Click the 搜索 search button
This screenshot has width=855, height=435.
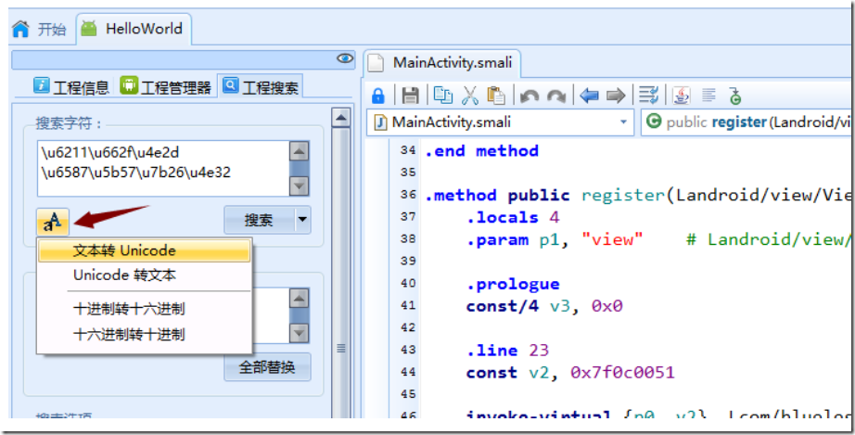[259, 220]
